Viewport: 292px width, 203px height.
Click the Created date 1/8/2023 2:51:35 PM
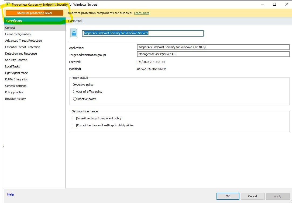tap(151, 62)
